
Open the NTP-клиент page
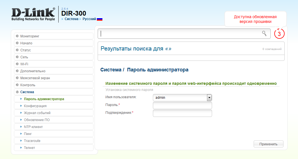point(54,127)
